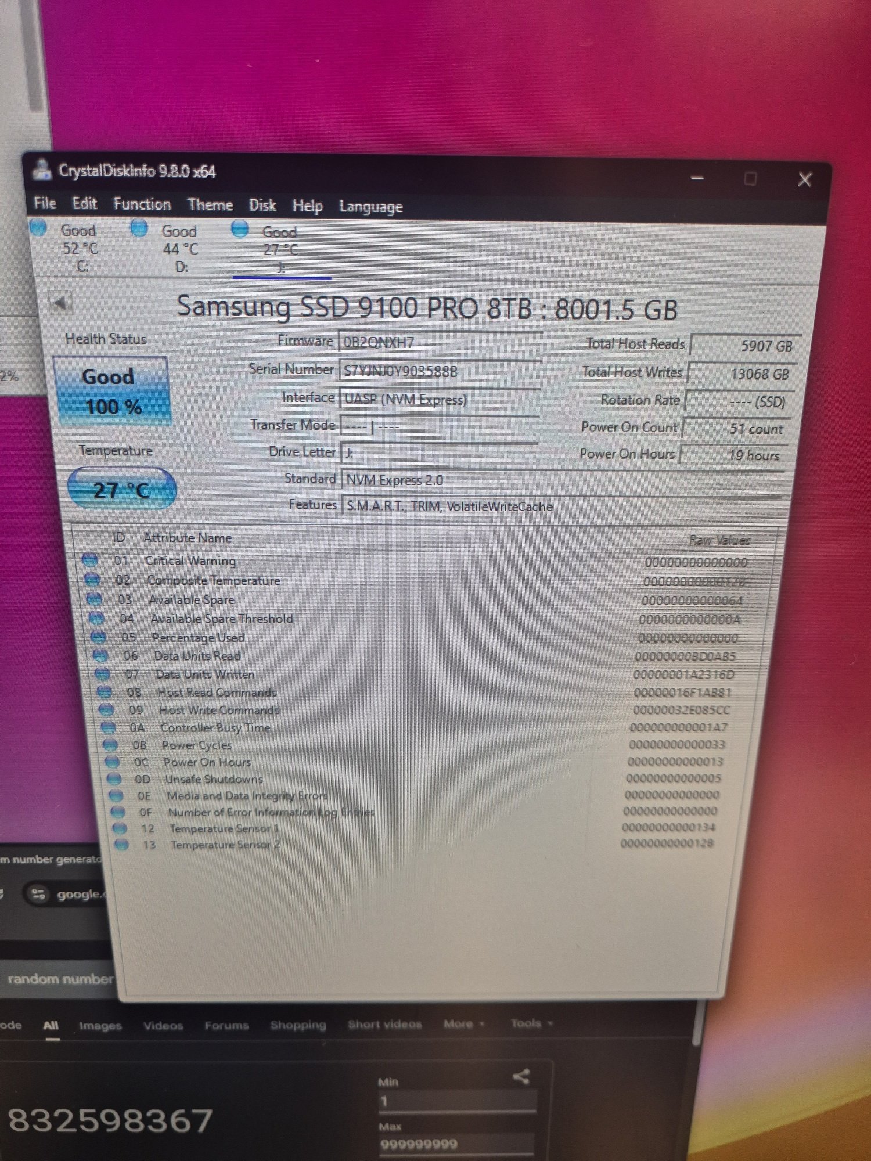871x1161 pixels.
Task: Click the status icon for Unsafe Shutdowns
Action: tap(114, 778)
